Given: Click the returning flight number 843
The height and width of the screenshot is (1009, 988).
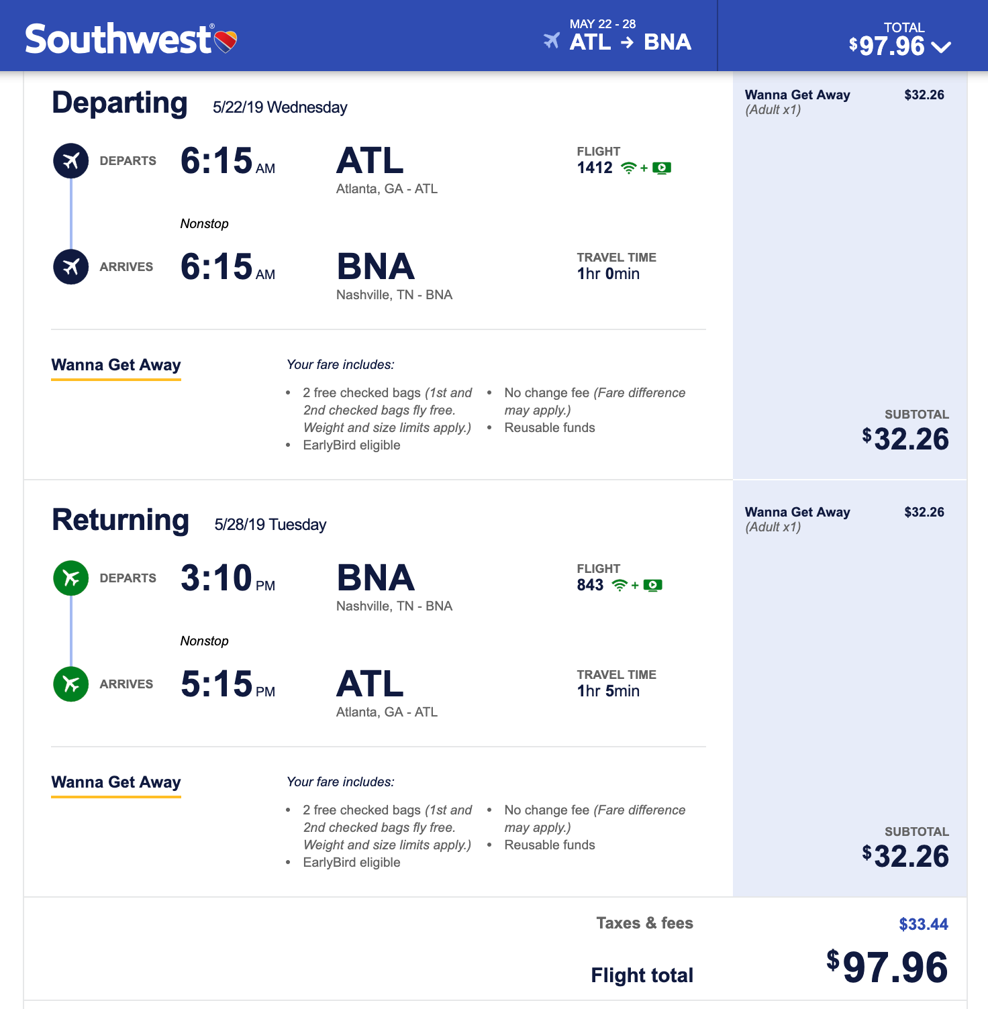Looking at the screenshot, I should coord(590,586).
